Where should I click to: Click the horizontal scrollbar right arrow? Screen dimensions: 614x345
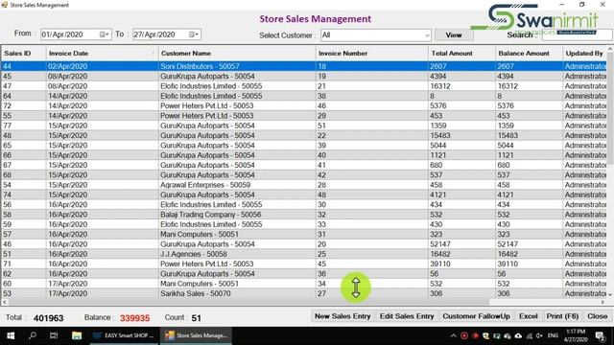pyautogui.click(x=603, y=302)
